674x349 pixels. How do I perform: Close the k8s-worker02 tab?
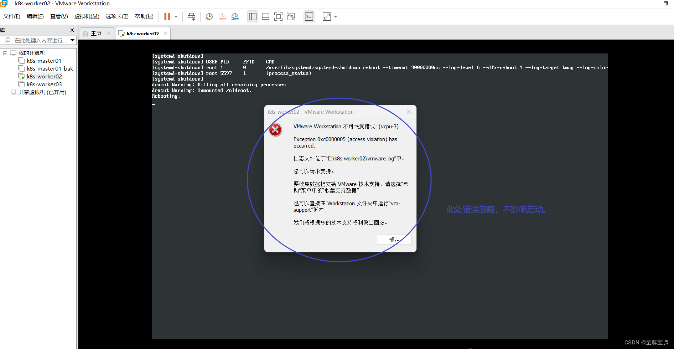click(166, 34)
